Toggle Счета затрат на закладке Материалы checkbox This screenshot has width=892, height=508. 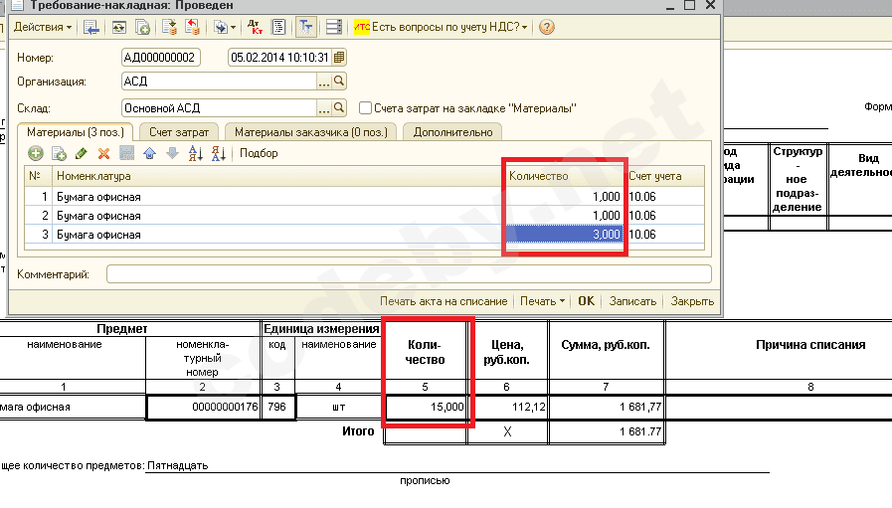point(366,108)
